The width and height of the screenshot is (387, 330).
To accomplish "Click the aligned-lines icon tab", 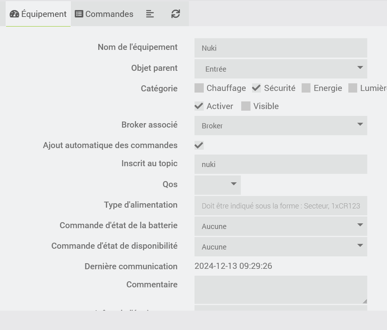I will point(150,14).
